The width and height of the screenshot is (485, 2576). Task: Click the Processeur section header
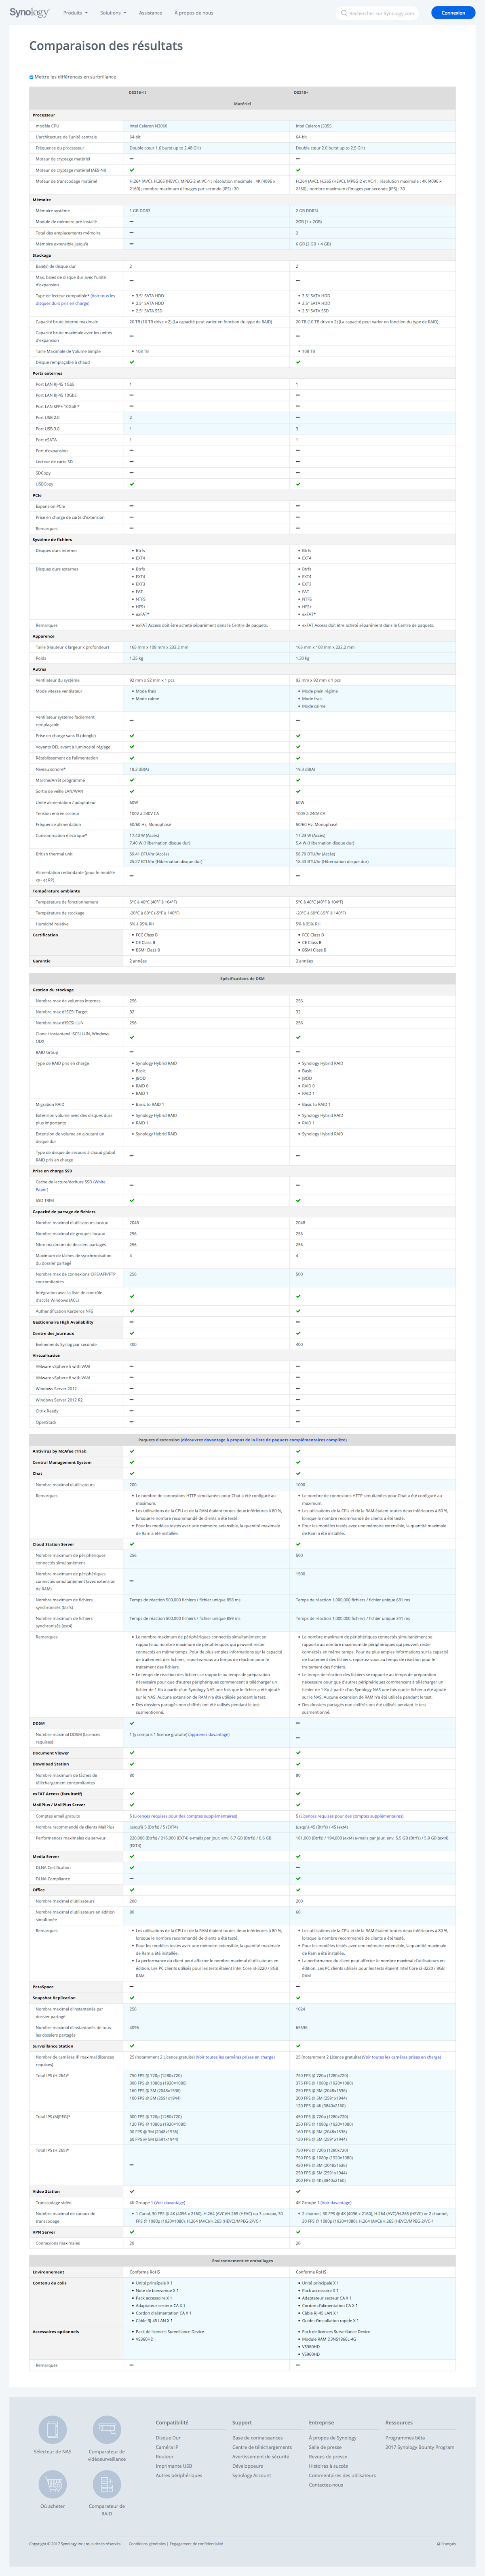(242, 115)
